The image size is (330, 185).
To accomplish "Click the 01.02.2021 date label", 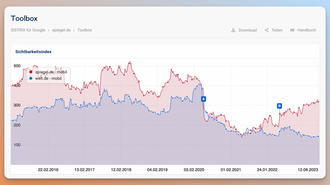I will [x=231, y=170].
